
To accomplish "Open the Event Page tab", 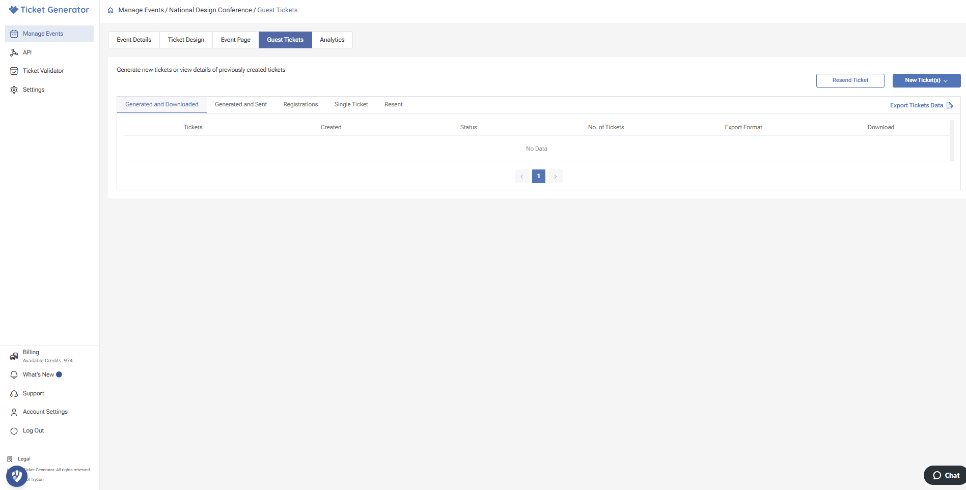I will pos(236,40).
